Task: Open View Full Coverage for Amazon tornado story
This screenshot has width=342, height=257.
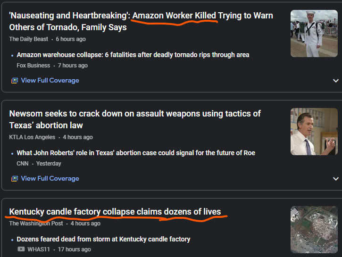Action: click(x=50, y=81)
